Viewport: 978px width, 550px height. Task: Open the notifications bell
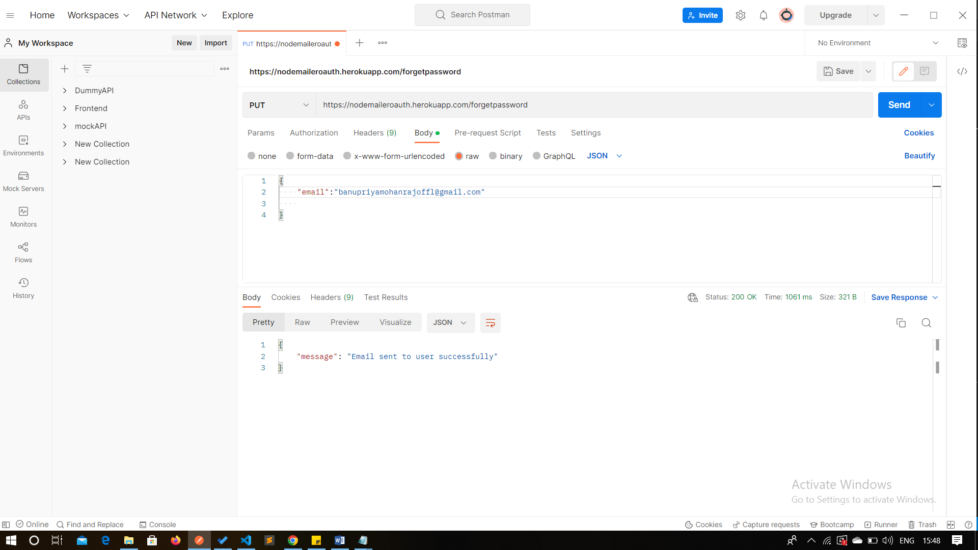click(x=764, y=15)
